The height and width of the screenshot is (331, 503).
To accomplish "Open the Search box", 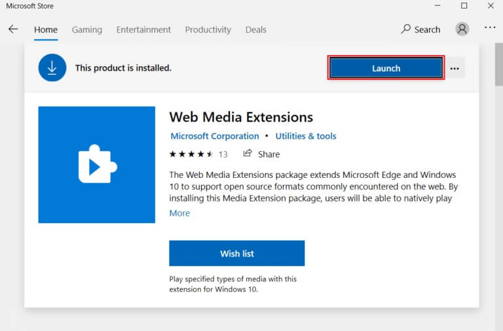I will pyautogui.click(x=420, y=29).
